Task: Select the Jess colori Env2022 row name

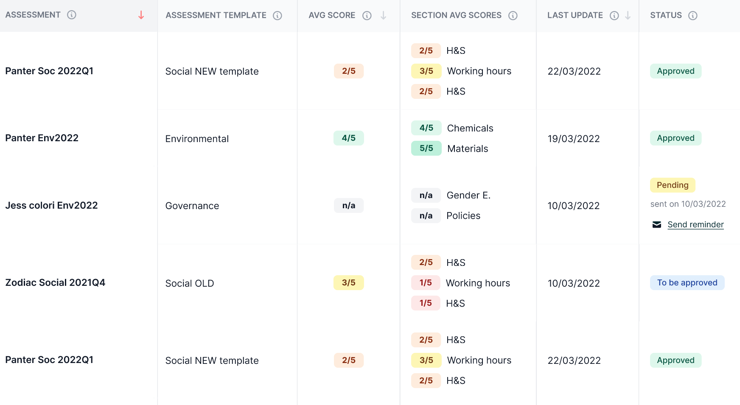Action: [x=51, y=206]
